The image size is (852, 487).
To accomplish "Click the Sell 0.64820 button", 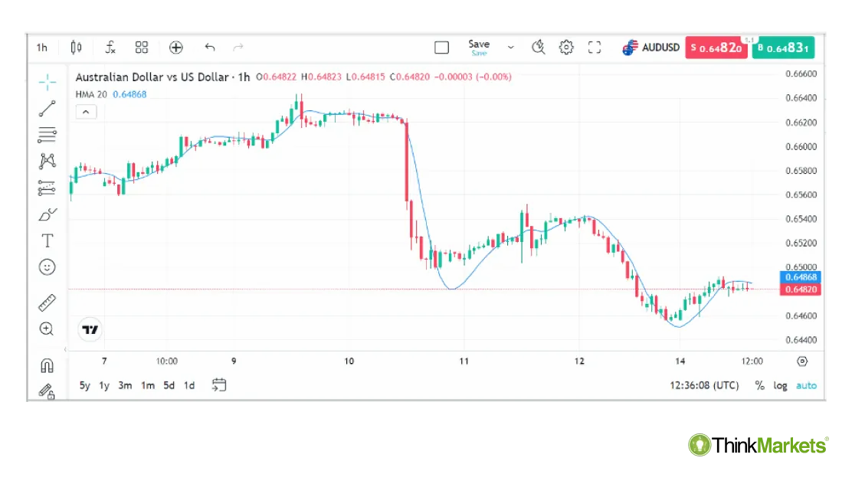I will [x=716, y=47].
